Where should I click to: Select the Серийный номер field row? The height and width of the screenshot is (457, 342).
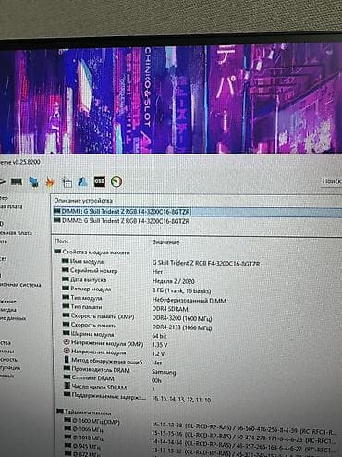tap(197, 271)
